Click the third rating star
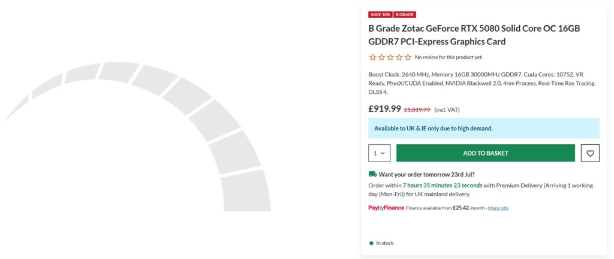The image size is (614, 259). coord(390,57)
